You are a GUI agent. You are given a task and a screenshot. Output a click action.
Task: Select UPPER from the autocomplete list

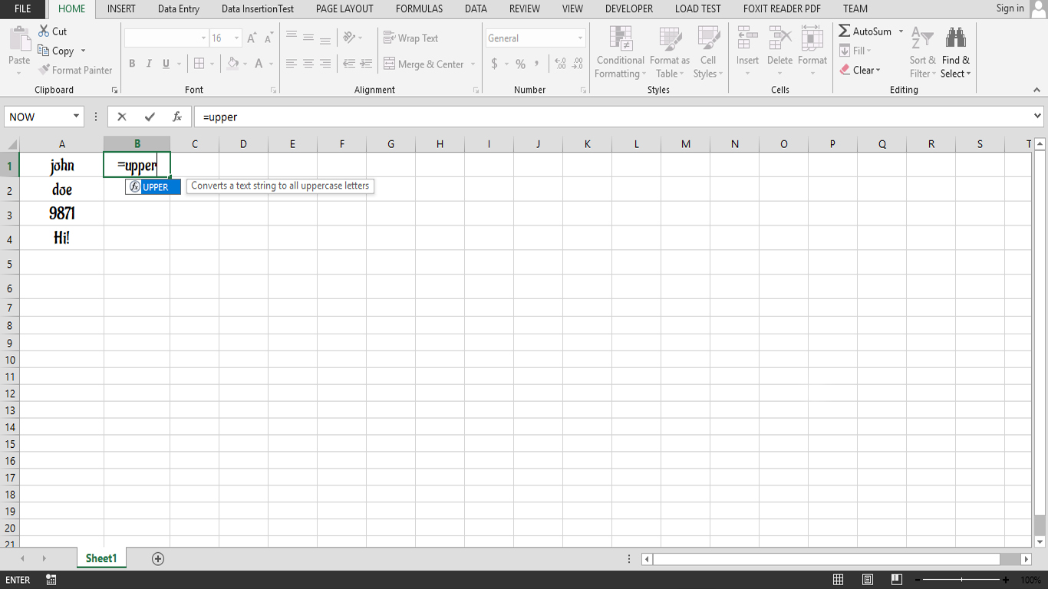tap(153, 186)
